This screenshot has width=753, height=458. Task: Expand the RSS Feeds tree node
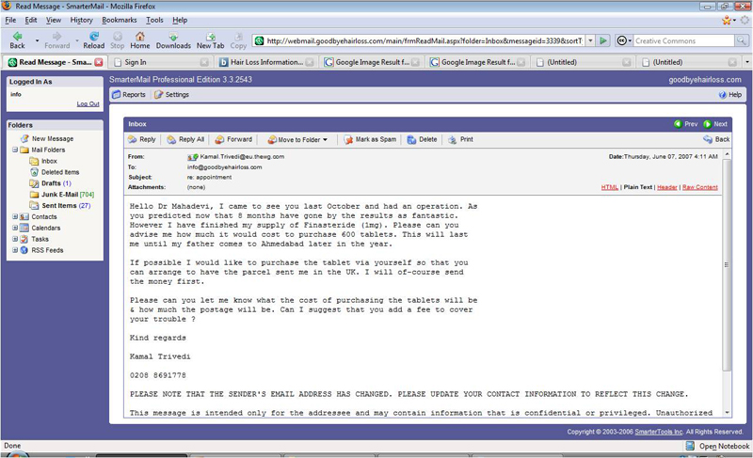pyautogui.click(x=14, y=250)
